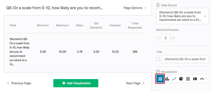Toggle the Title checkbox

[158, 59]
